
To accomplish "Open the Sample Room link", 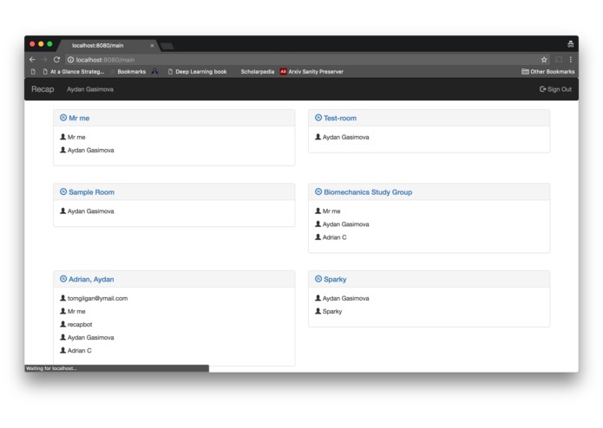I will click(x=91, y=192).
